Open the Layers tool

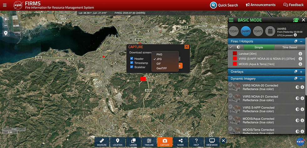[133, 142]
